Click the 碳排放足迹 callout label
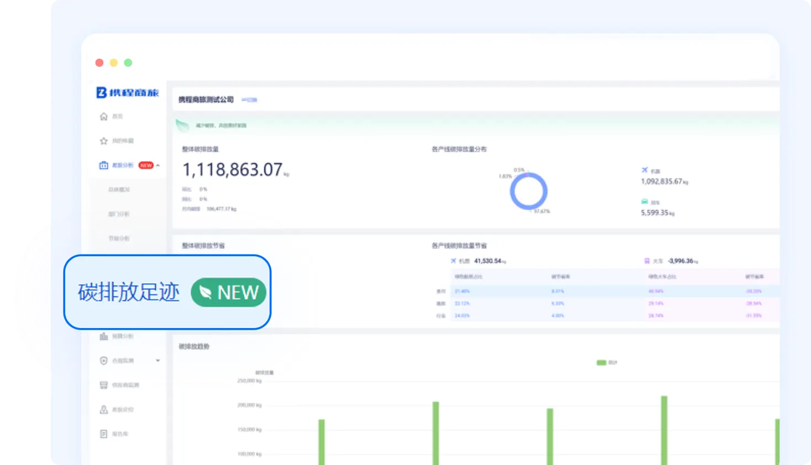The height and width of the screenshot is (465, 811). 129,292
